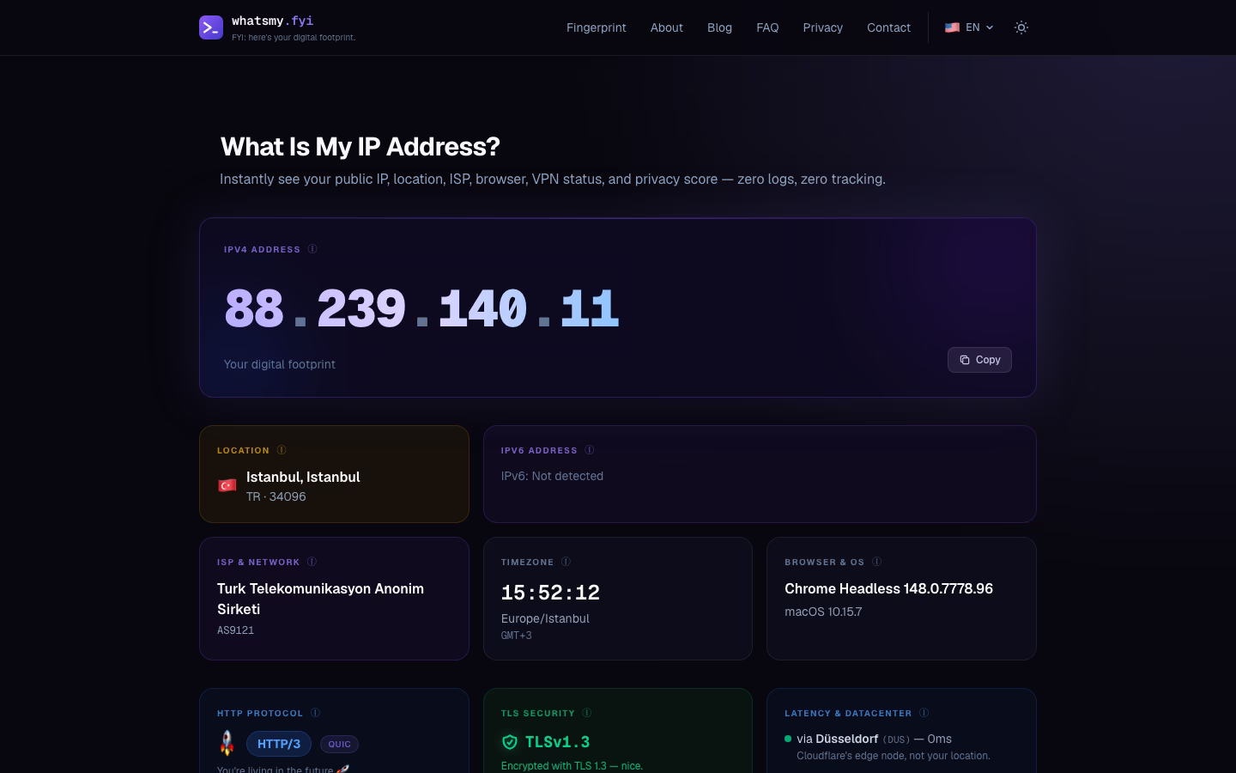Click the IP address 88.239.140.11

(x=421, y=308)
